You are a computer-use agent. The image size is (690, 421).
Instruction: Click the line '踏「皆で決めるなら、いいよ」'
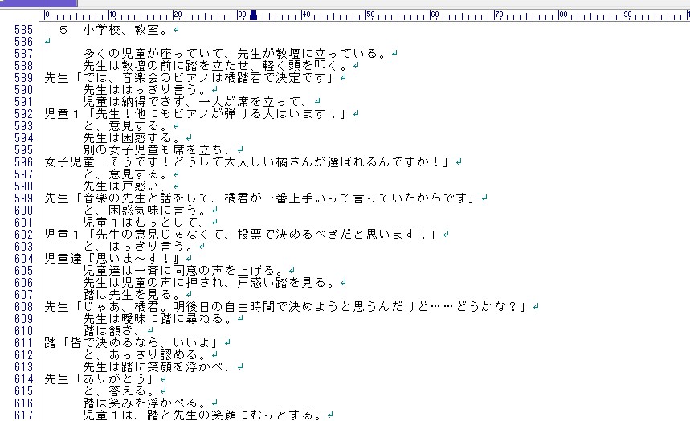tap(132, 343)
